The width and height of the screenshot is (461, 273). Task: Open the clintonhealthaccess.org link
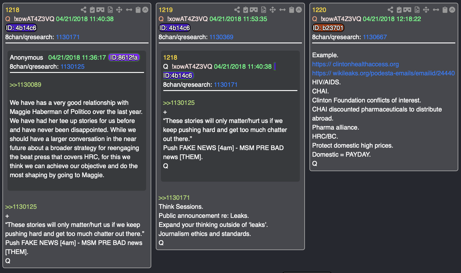click(356, 64)
